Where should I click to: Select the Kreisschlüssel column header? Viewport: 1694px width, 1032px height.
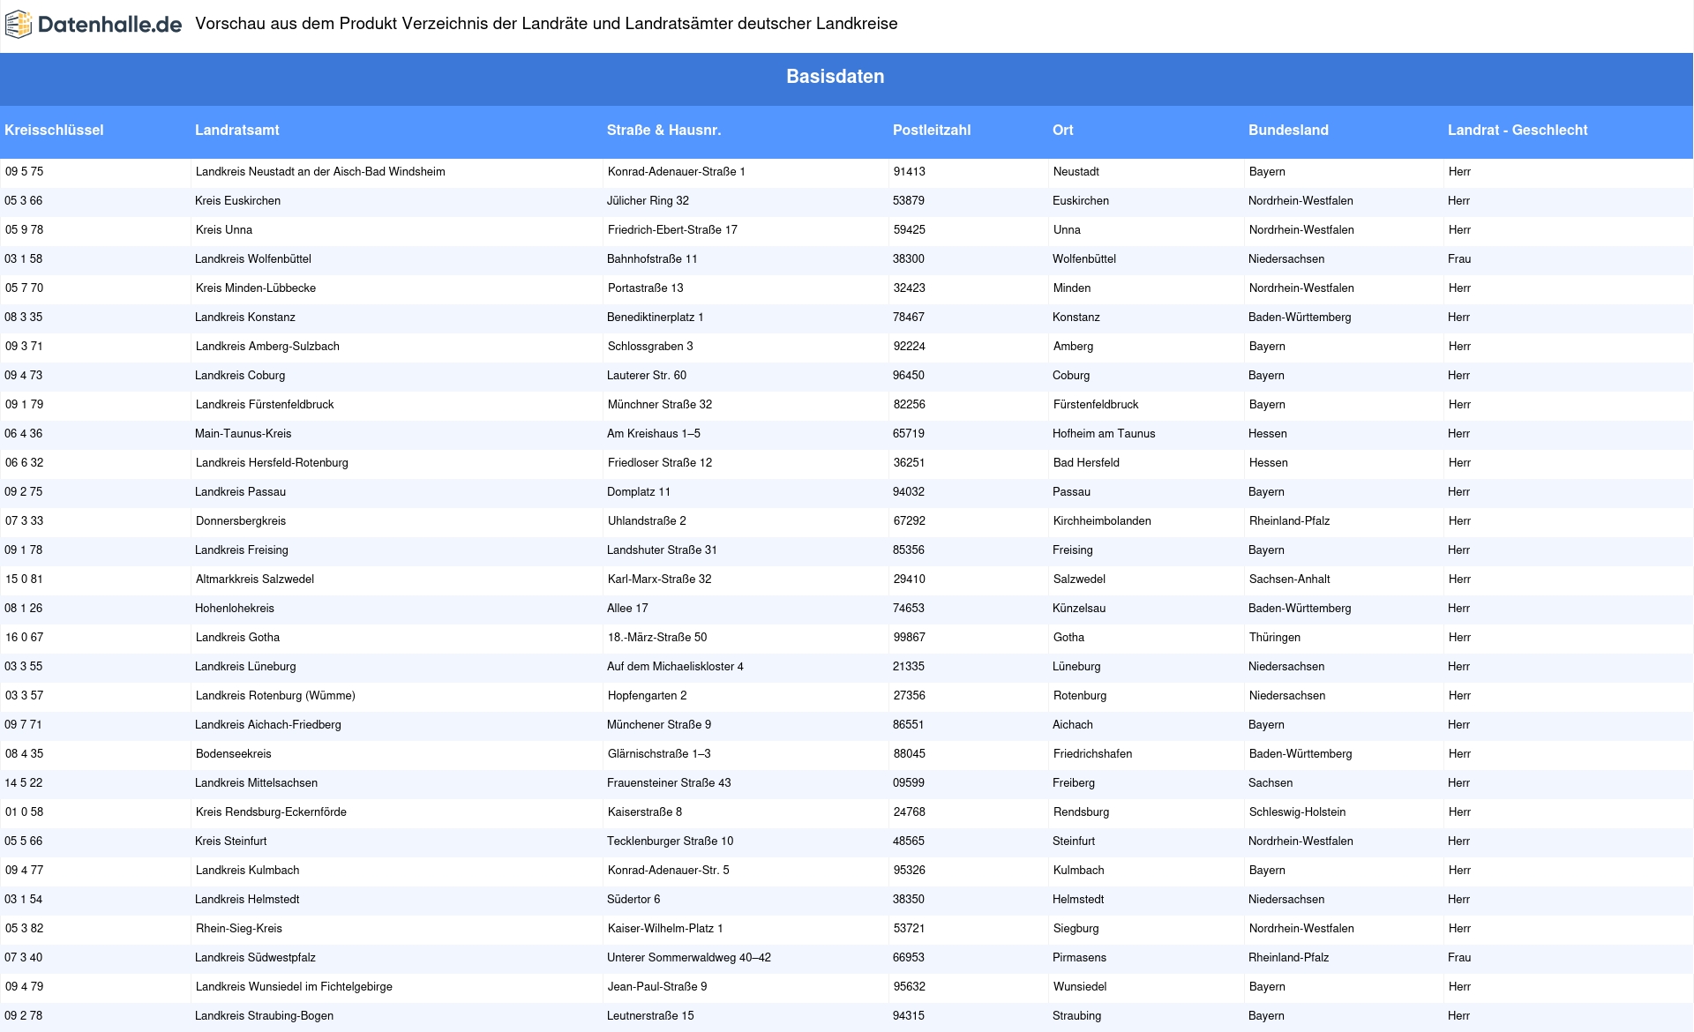(54, 131)
